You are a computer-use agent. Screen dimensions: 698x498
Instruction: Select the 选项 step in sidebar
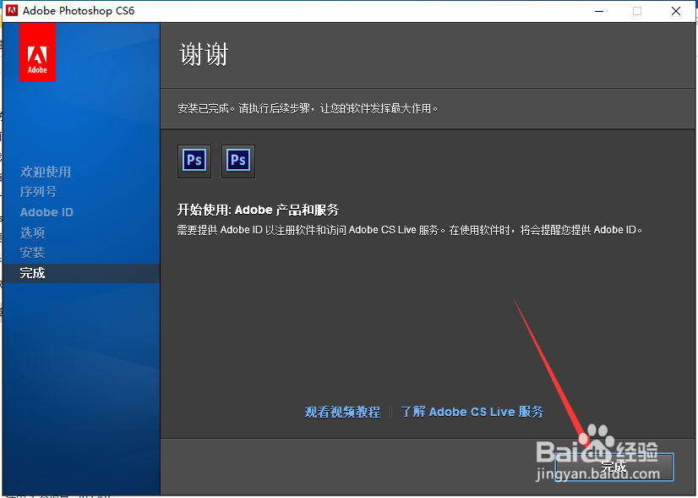pyautogui.click(x=32, y=233)
